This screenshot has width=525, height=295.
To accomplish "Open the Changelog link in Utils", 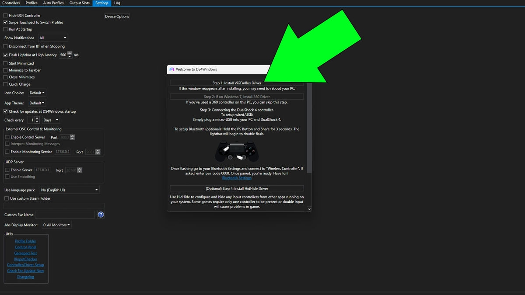I will (25, 277).
